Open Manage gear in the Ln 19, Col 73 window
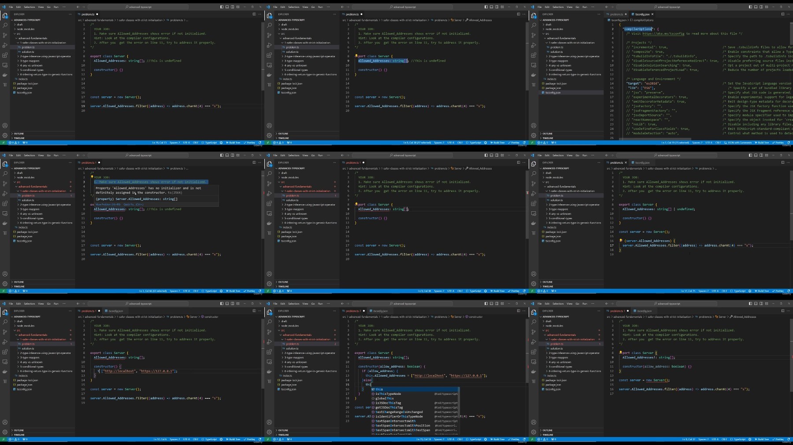This screenshot has width=793, height=445. [5, 135]
